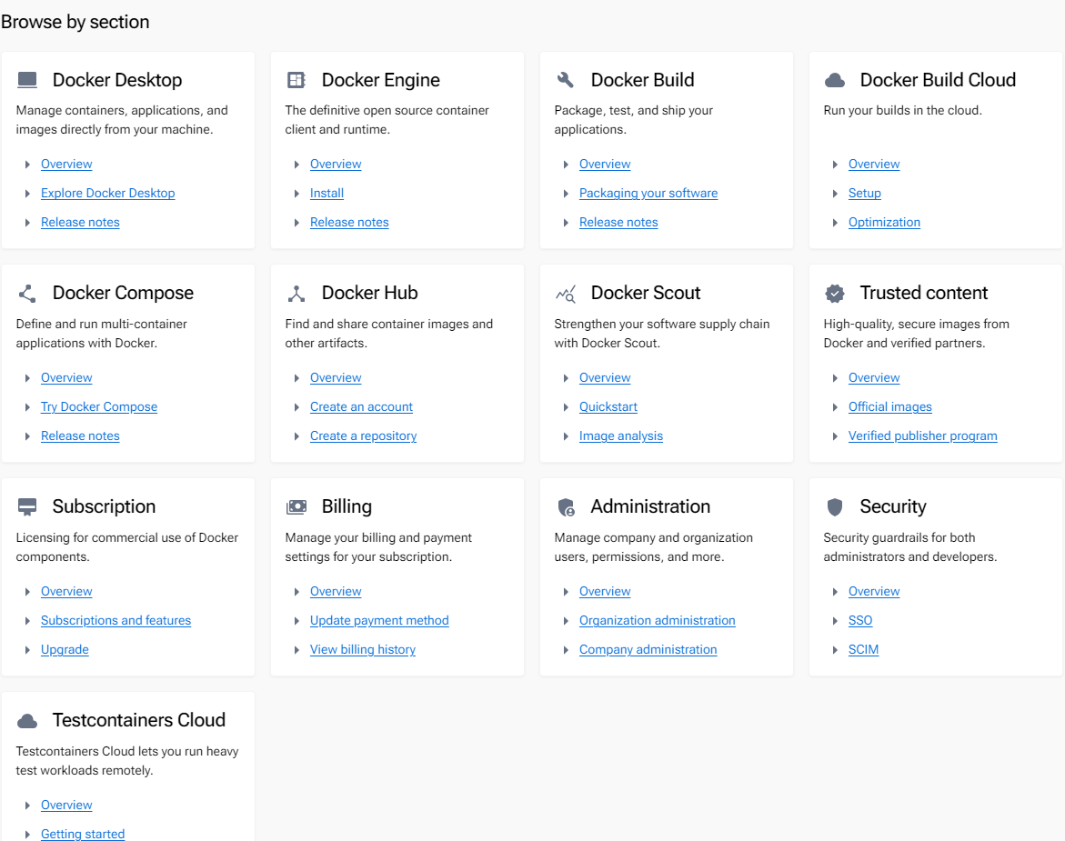Click the triangle next to Packaging your software
Viewport: 1065px width, 841px height.
pyautogui.click(x=567, y=194)
